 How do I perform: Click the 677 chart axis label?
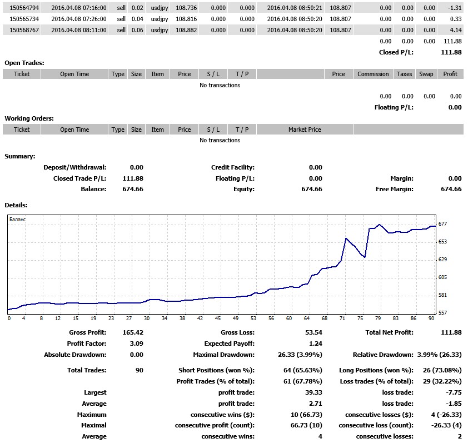pyautogui.click(x=442, y=224)
